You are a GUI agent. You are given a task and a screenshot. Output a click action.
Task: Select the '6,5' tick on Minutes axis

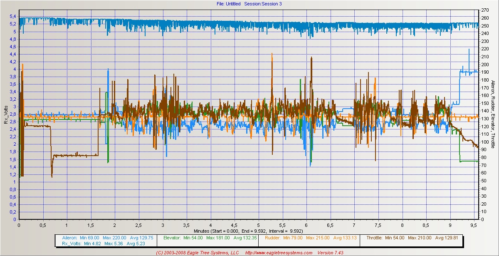331,225
